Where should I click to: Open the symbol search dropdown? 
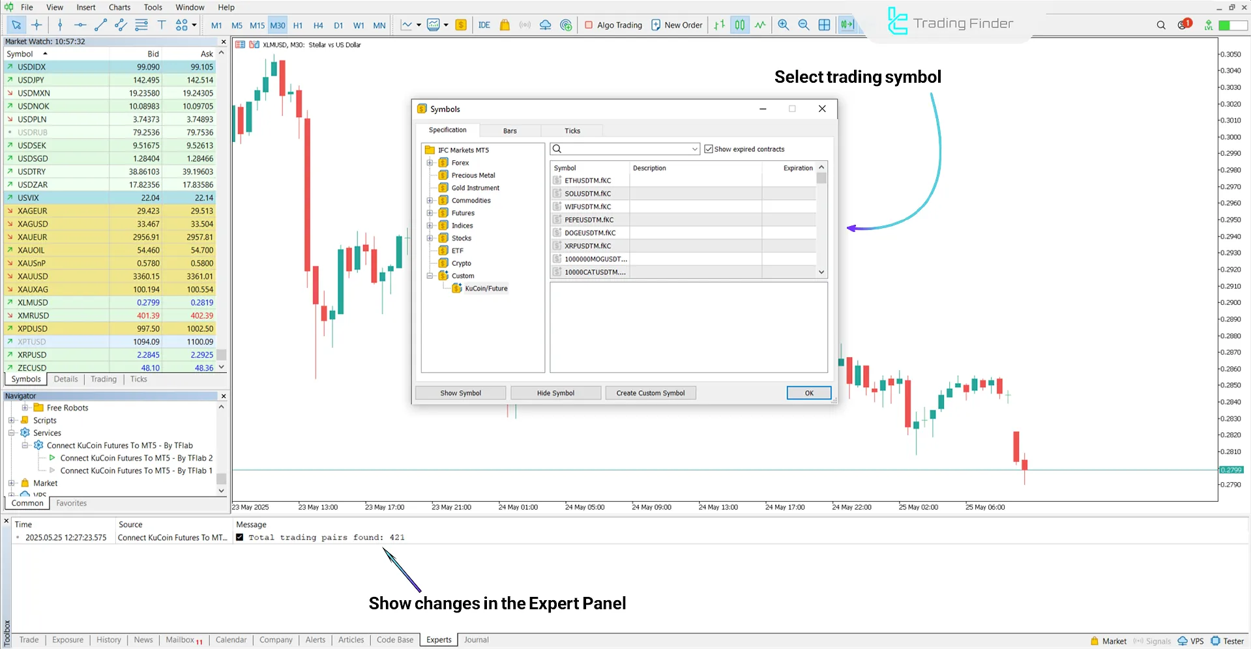pyautogui.click(x=694, y=149)
